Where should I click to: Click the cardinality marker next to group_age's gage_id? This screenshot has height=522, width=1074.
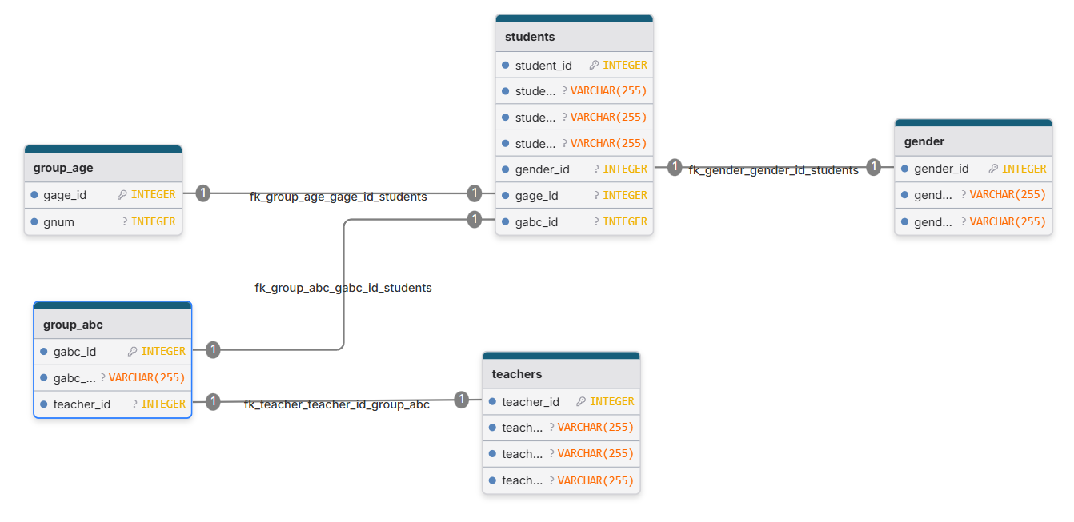[203, 193]
